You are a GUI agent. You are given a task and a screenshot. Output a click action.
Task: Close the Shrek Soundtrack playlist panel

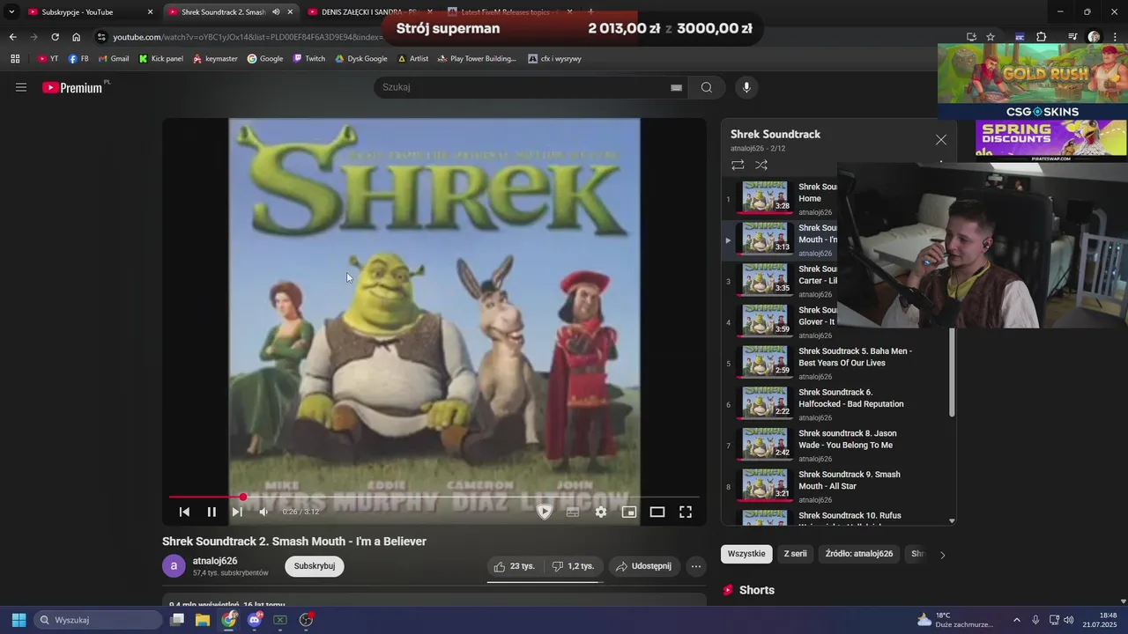pyautogui.click(x=941, y=140)
